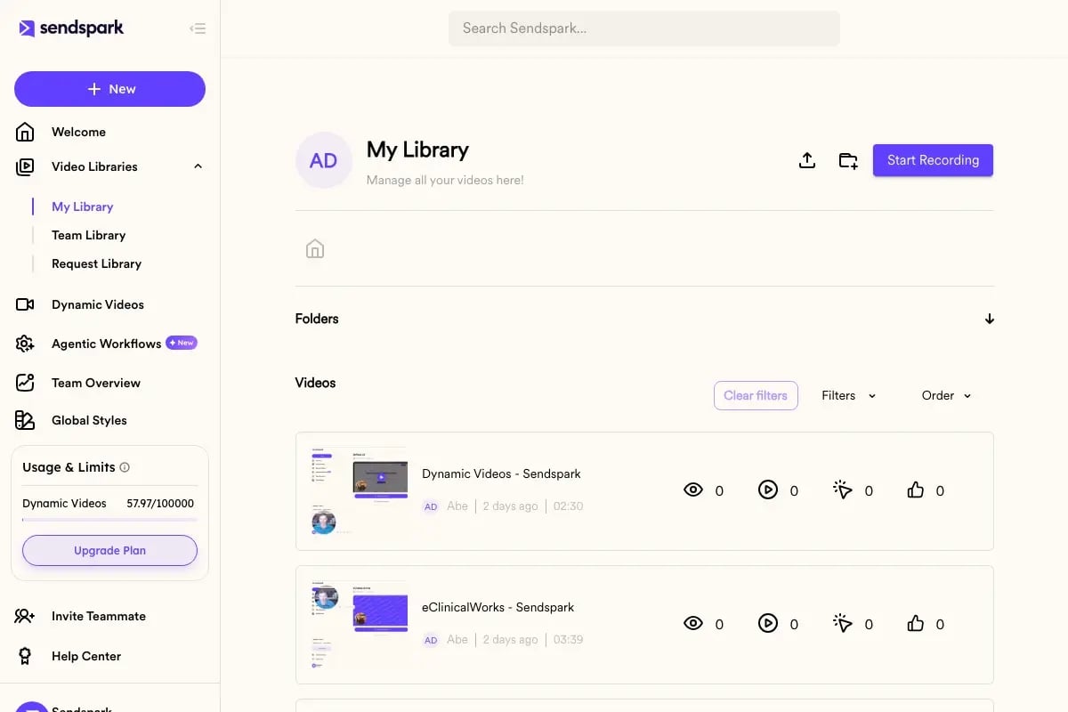1068x712 pixels.
Task: Click the Usage & Limits info icon
Action: pyautogui.click(x=125, y=467)
